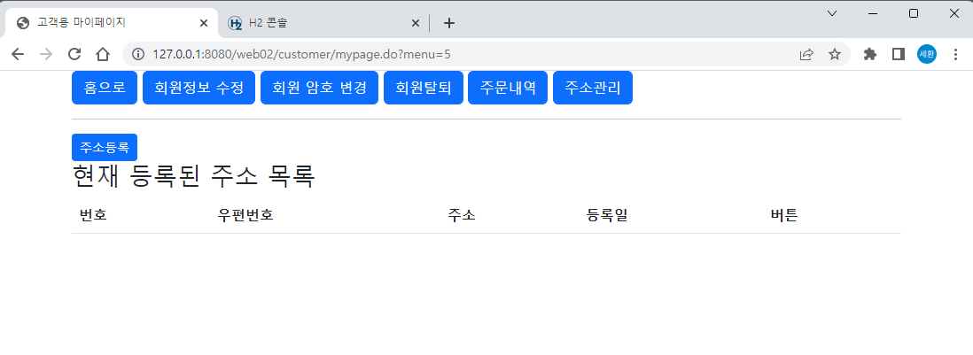The image size is (973, 355).
Task: Share this page using the share icon
Action: pos(806,55)
